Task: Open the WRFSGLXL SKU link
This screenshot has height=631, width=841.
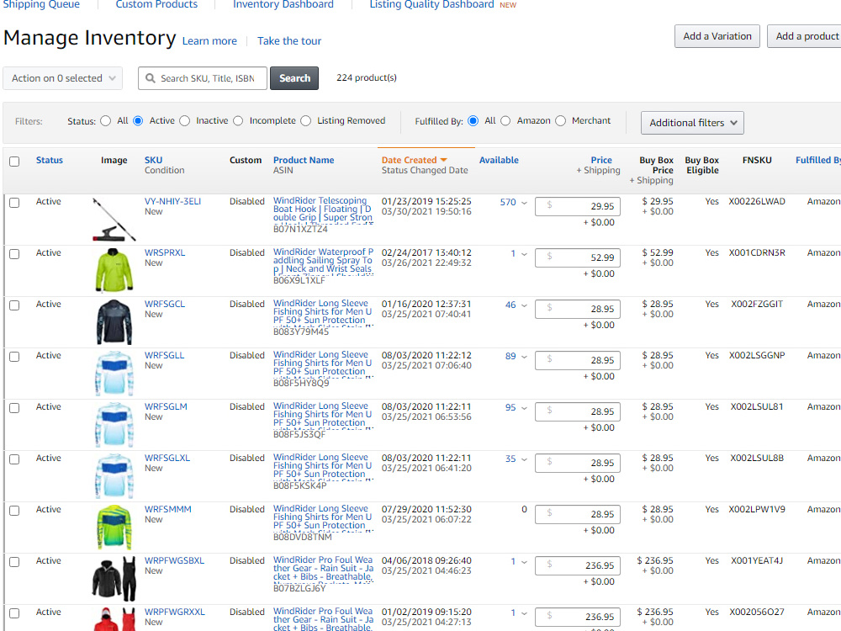Action: [167, 458]
